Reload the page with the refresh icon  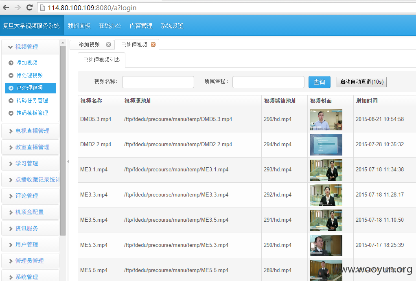tap(29, 8)
